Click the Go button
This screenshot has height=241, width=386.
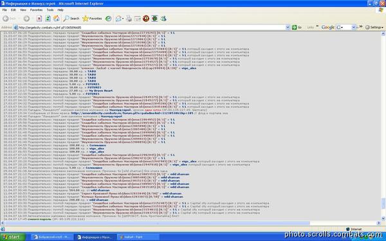pos(297,27)
